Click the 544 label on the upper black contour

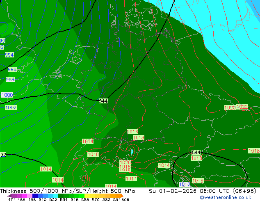pos(103,101)
